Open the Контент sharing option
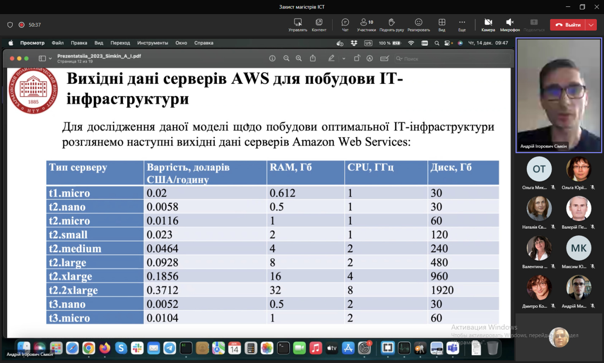The image size is (604, 363). [x=319, y=25]
